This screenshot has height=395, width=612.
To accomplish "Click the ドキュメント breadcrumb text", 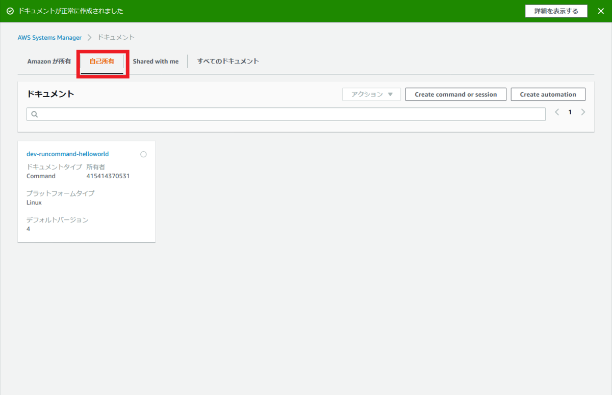I will [x=116, y=38].
